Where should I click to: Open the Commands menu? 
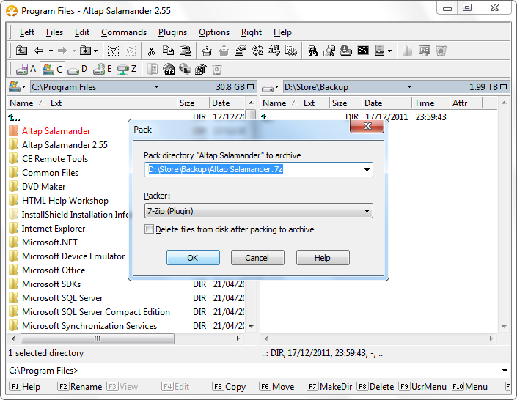point(124,32)
